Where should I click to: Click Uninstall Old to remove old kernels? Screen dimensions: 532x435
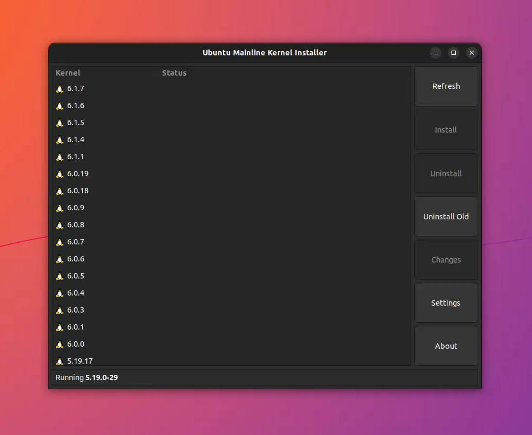[x=446, y=216]
